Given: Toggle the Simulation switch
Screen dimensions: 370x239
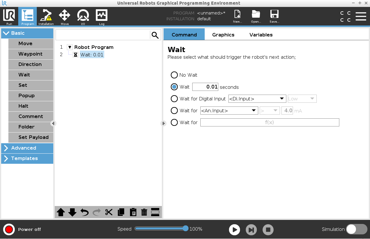Looking at the screenshot, I should pos(356,229).
